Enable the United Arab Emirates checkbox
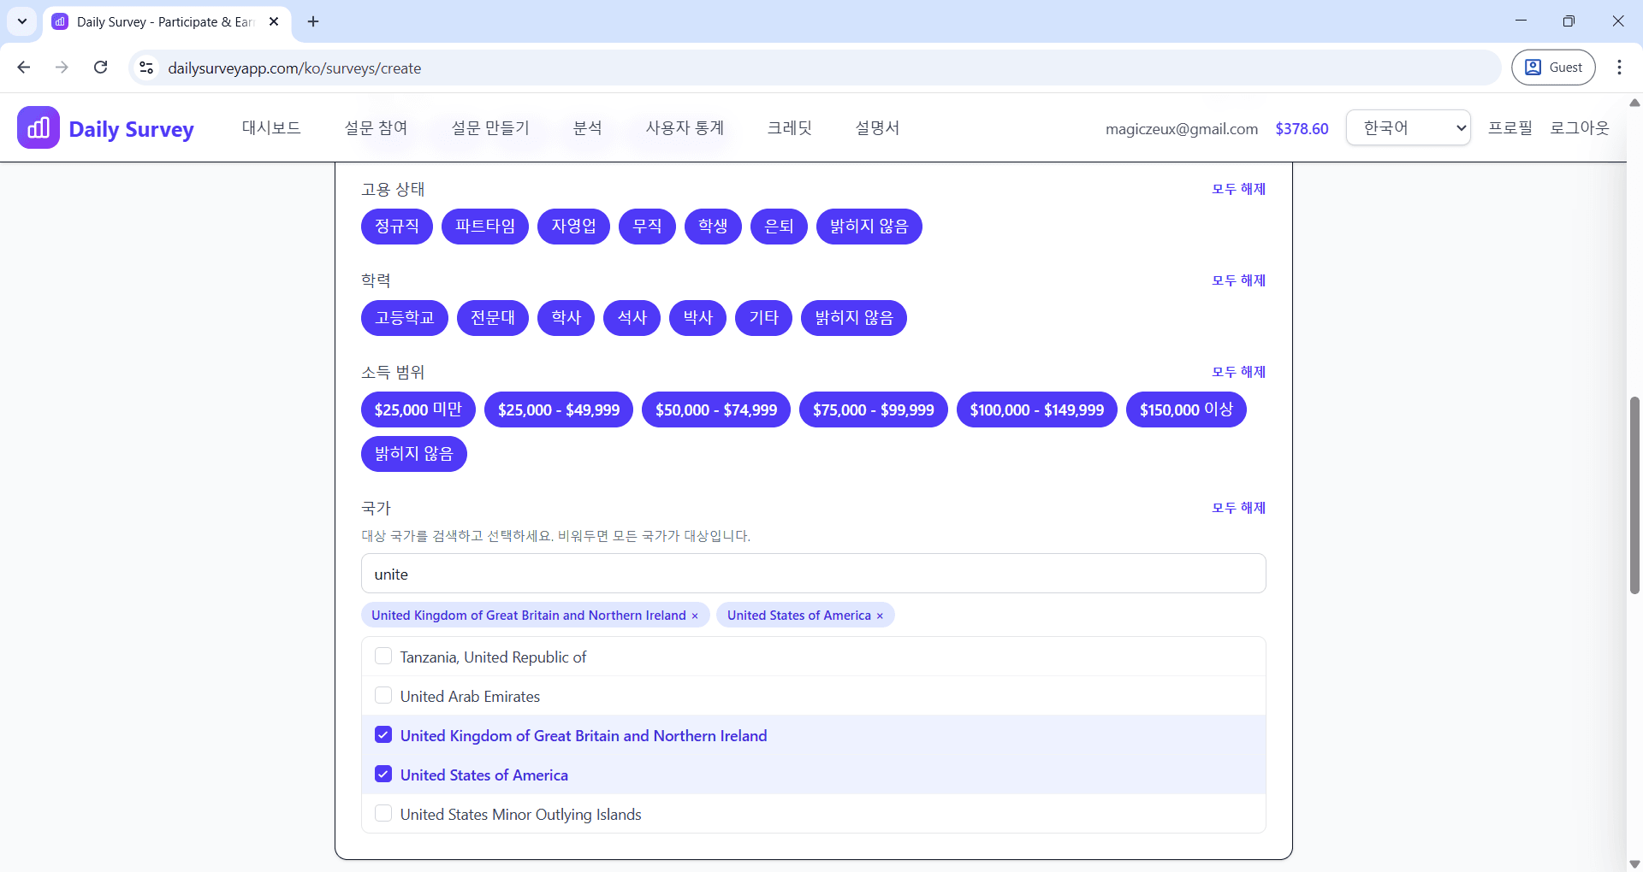 [x=383, y=696]
